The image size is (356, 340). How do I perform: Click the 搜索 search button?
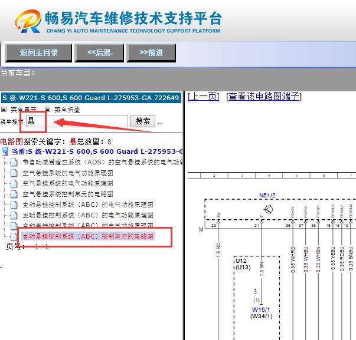[x=143, y=121]
